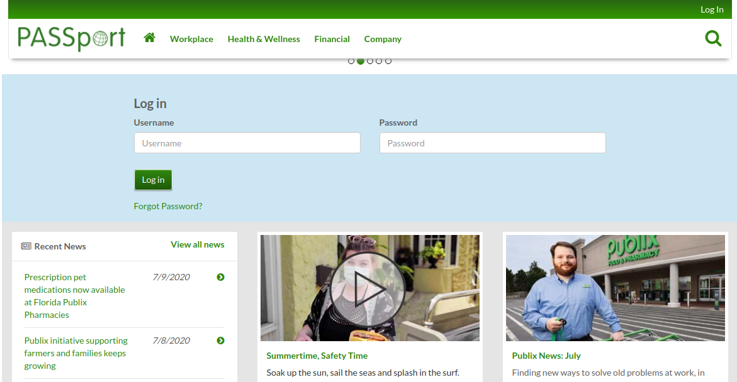Viewport: 737px width, 382px height.
Task: Click the green Log in button
Action: 153,180
